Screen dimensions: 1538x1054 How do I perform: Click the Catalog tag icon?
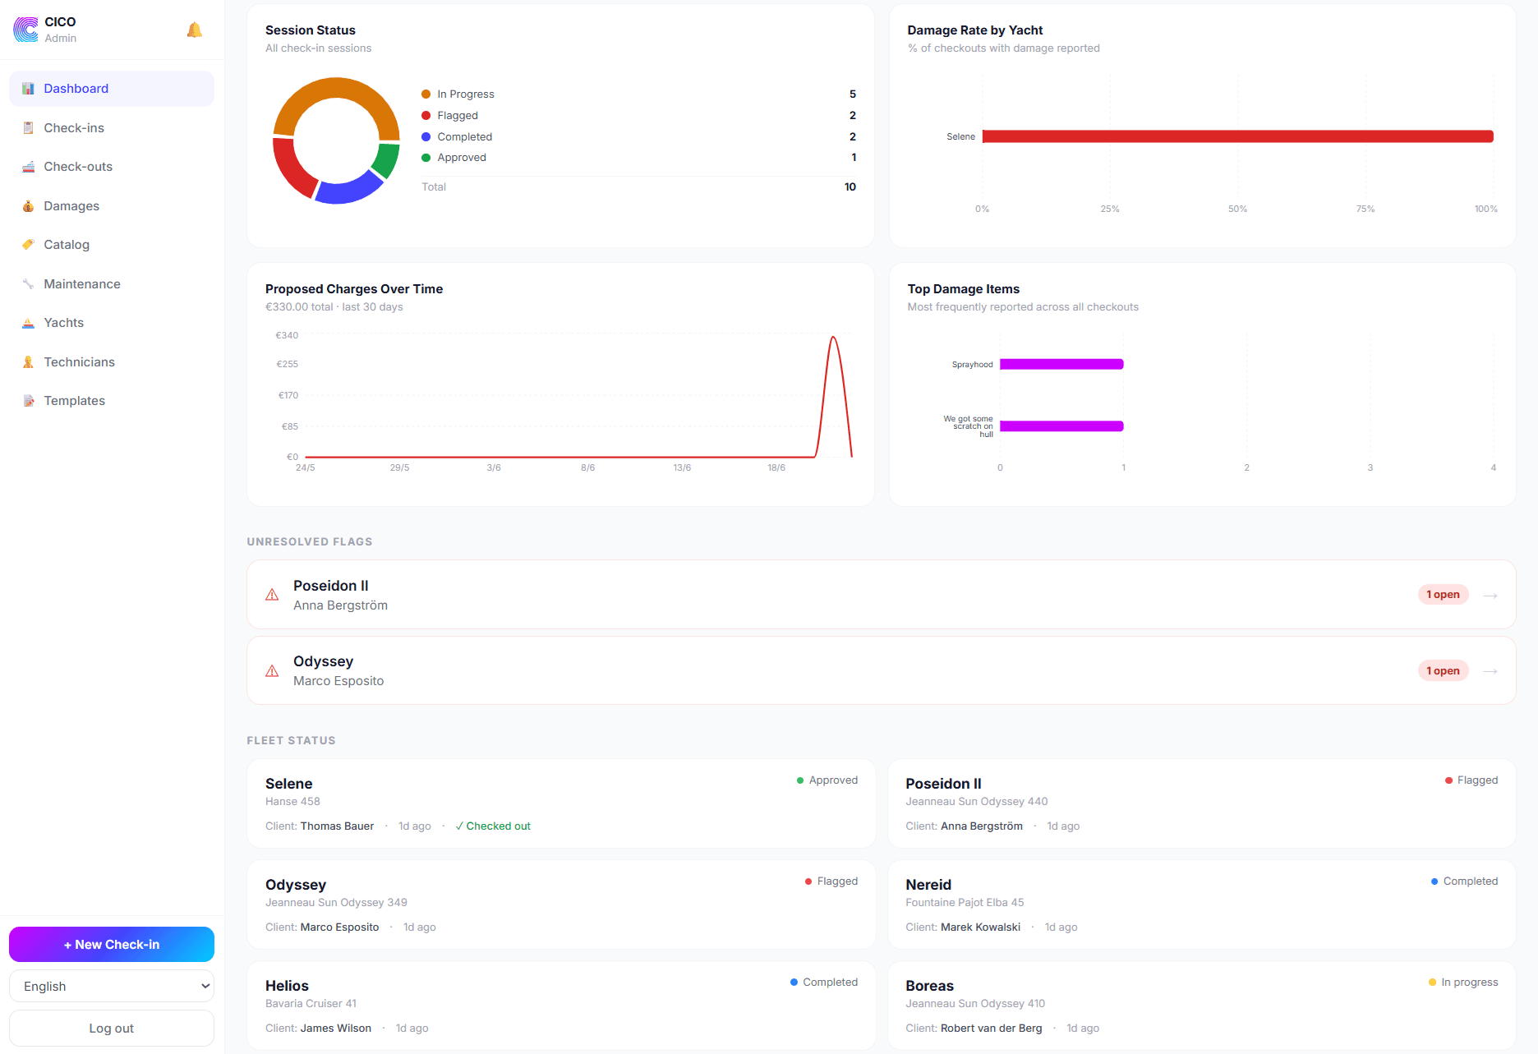click(28, 245)
